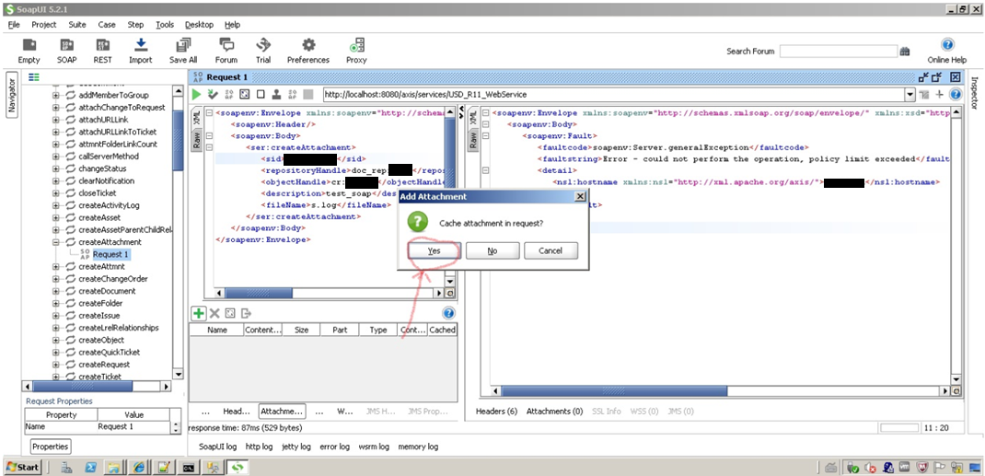Click the Windows Start button

(22, 467)
